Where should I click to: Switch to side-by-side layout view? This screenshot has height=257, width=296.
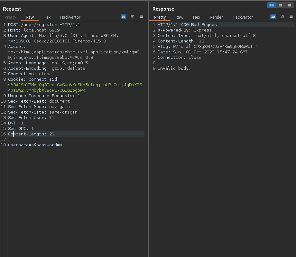point(272,5)
